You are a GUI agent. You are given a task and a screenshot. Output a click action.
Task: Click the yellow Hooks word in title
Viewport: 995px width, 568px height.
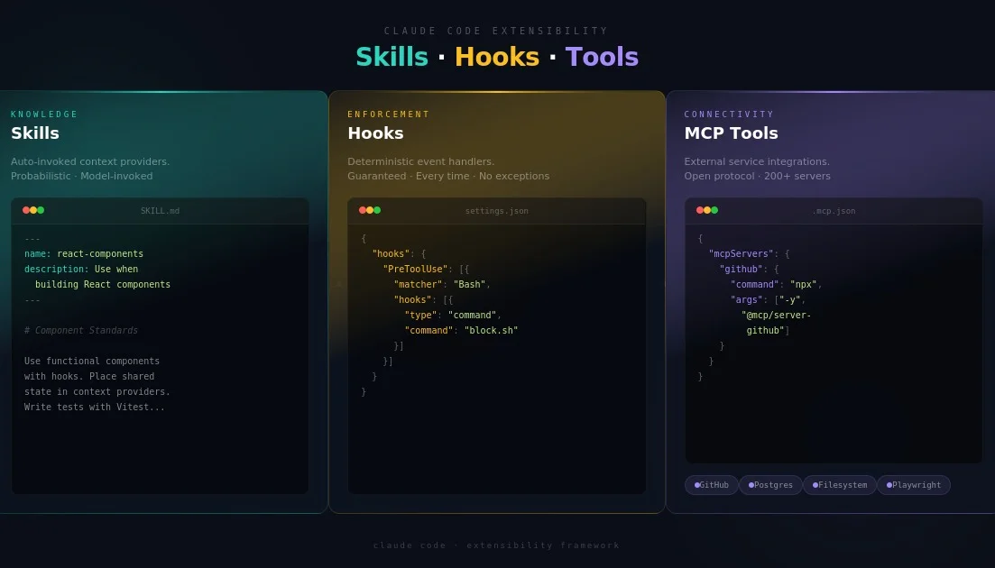point(497,57)
